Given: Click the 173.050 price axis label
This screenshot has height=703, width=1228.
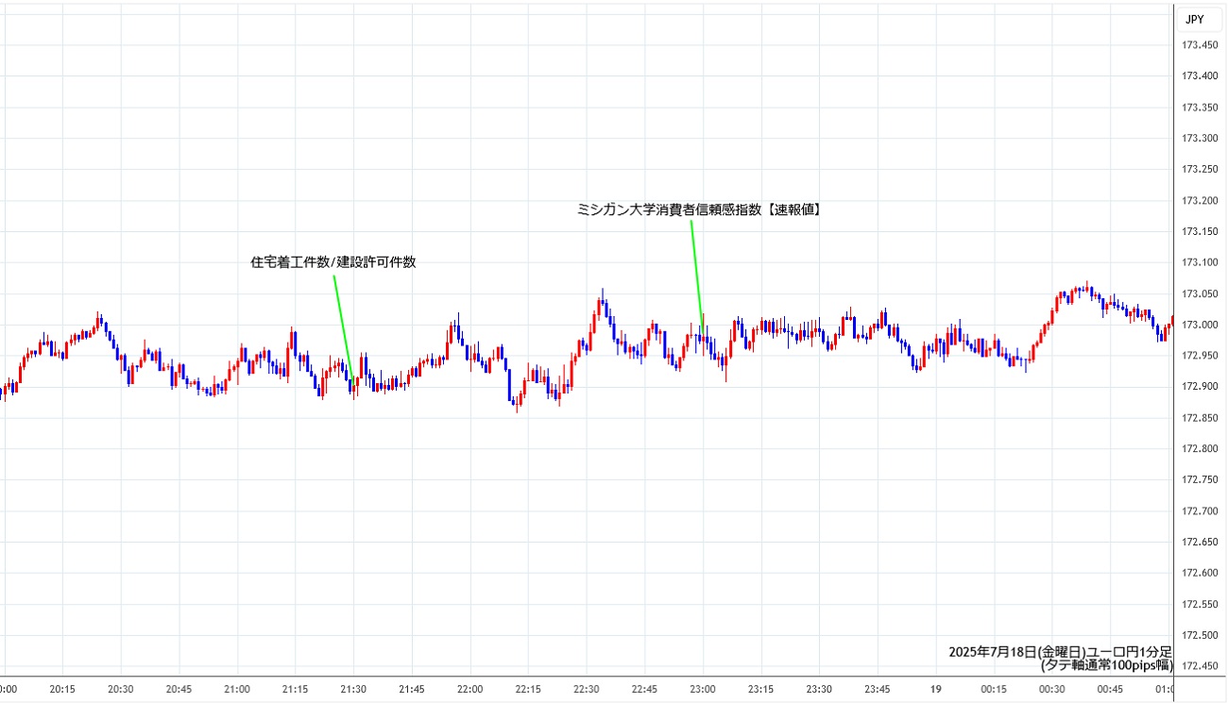Looking at the screenshot, I should [1199, 294].
